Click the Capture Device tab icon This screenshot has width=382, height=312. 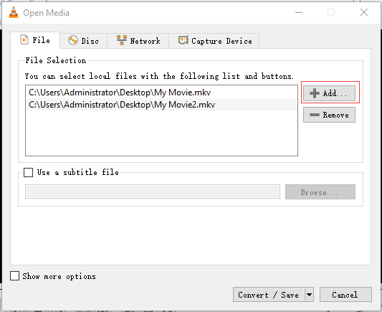pos(183,40)
